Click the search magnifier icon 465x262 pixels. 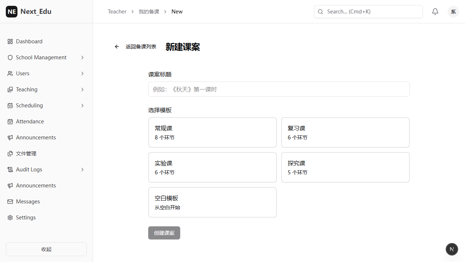(320, 12)
